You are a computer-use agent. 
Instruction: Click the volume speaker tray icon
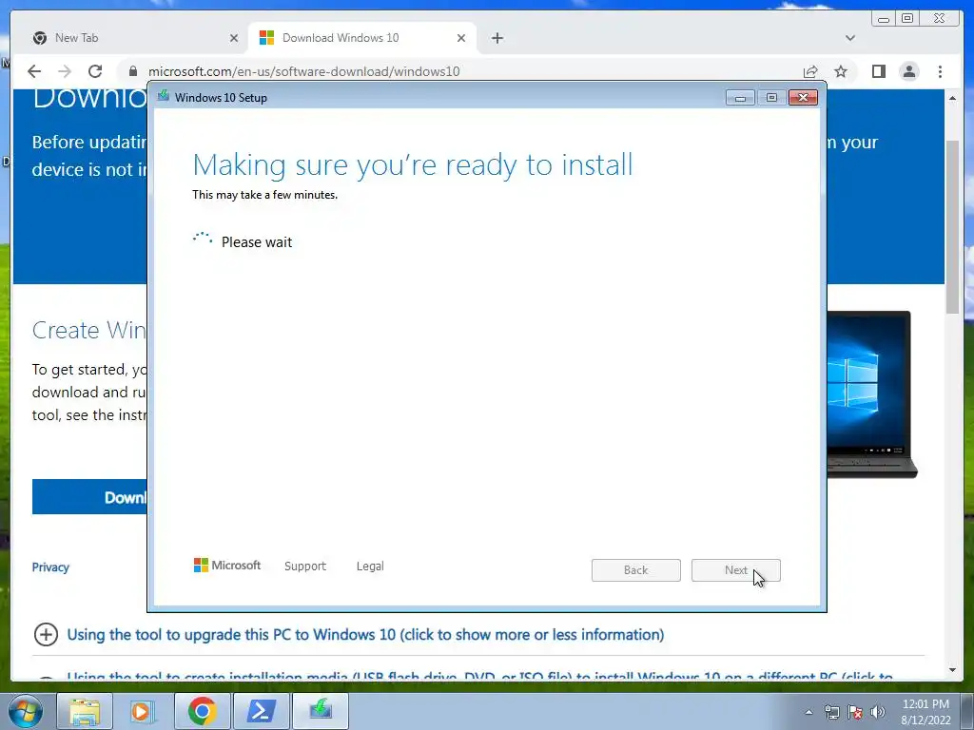pyautogui.click(x=878, y=712)
